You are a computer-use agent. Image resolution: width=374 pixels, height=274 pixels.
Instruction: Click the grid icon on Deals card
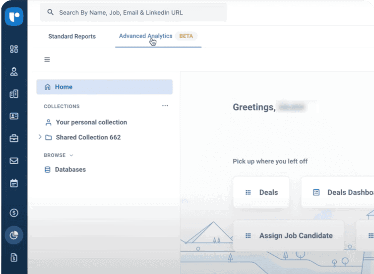tap(248, 192)
